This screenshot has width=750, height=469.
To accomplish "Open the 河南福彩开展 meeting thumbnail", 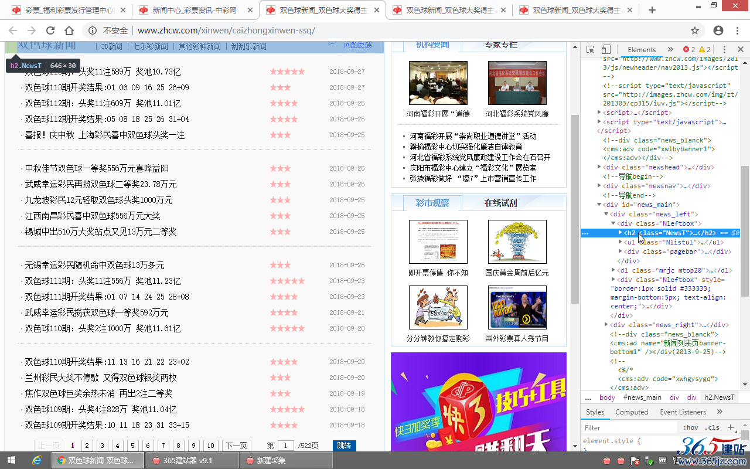I will click(x=438, y=83).
